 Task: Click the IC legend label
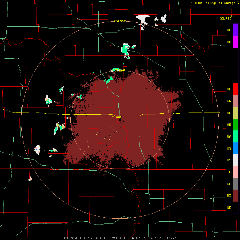[229, 172]
